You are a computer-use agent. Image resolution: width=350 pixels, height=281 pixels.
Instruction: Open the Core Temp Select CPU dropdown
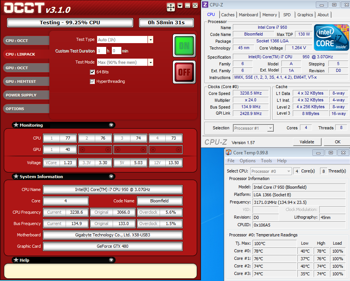(289, 171)
